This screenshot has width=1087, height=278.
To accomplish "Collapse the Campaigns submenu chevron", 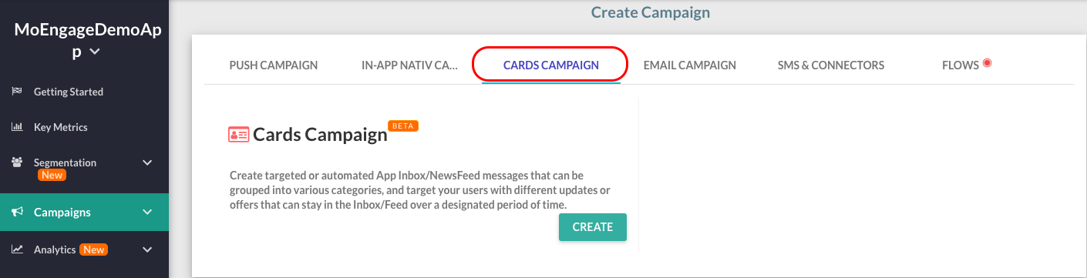I will (147, 213).
